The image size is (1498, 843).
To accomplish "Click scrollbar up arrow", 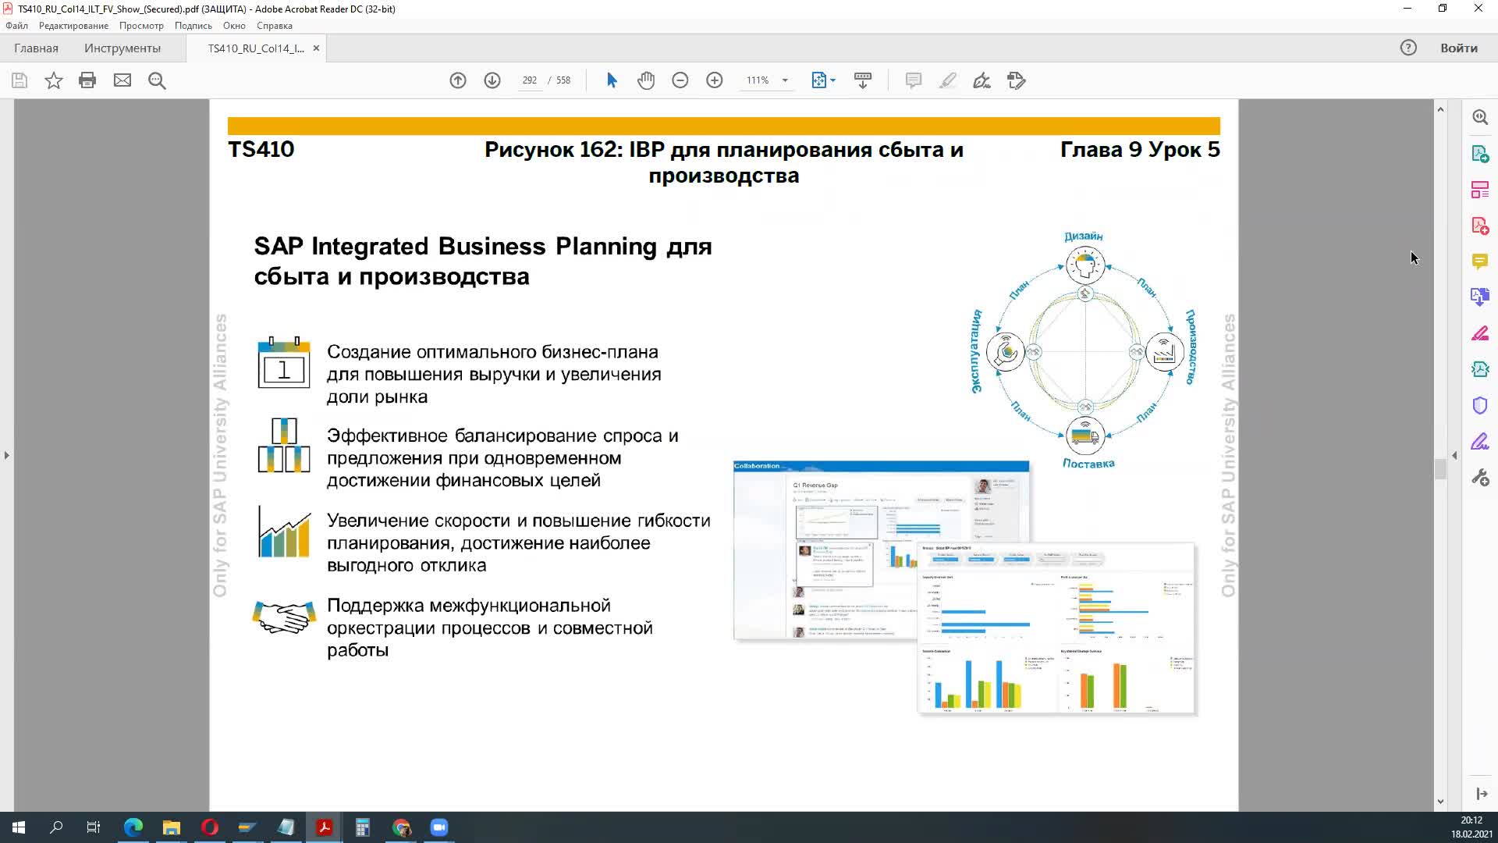I will 1440,109.
